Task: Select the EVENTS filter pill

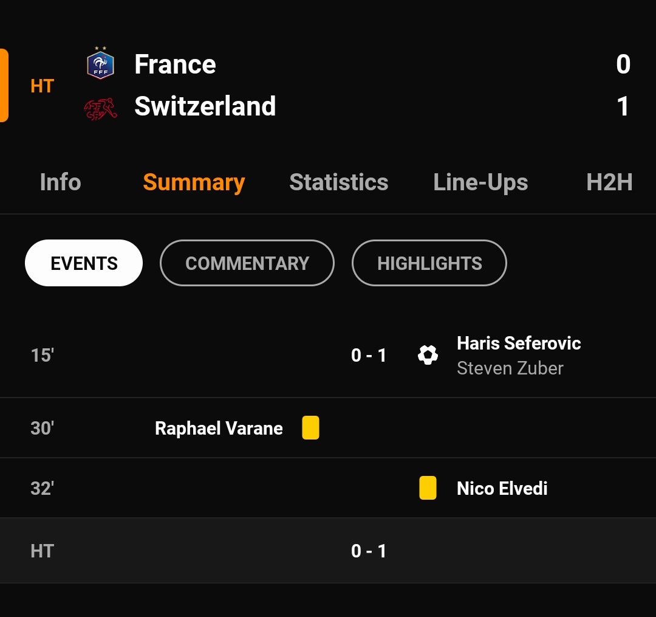Action: click(84, 263)
